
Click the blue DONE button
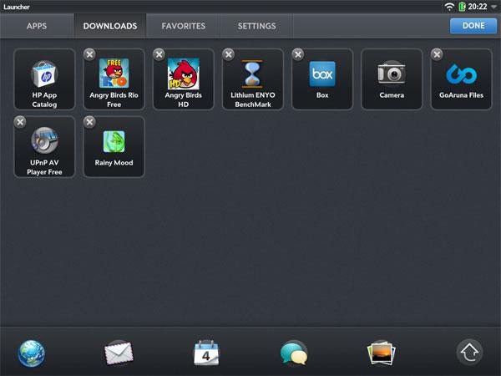pos(473,26)
